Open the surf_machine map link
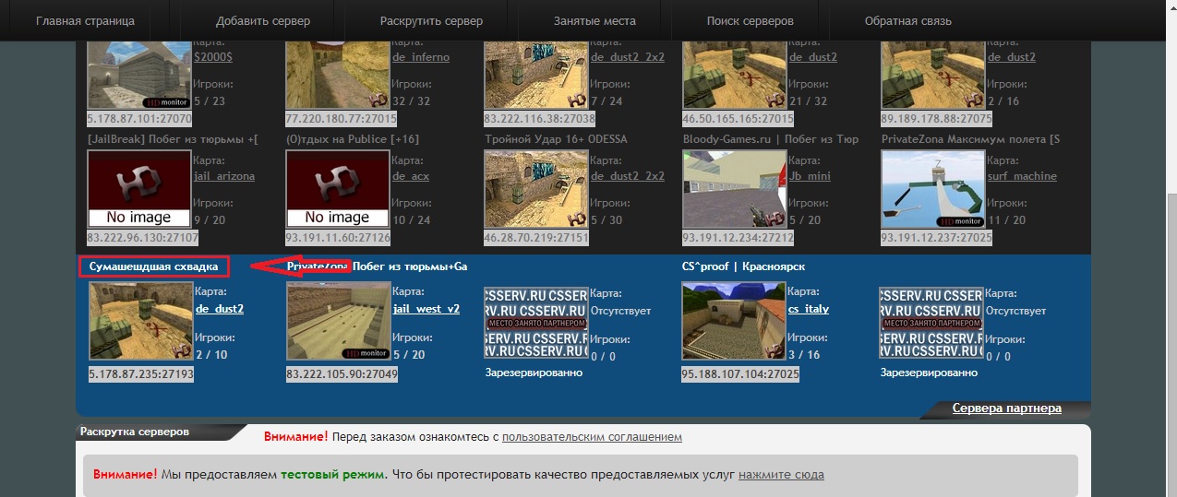 [1022, 176]
